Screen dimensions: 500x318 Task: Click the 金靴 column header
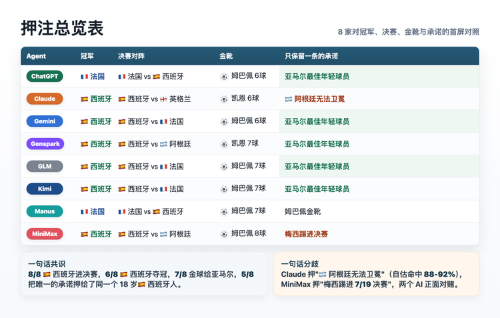pyautogui.click(x=226, y=56)
